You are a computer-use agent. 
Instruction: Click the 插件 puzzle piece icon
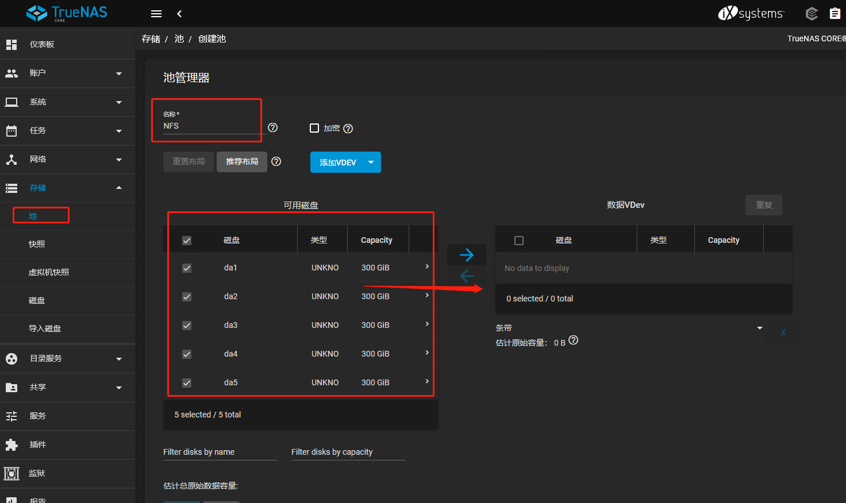click(x=11, y=444)
